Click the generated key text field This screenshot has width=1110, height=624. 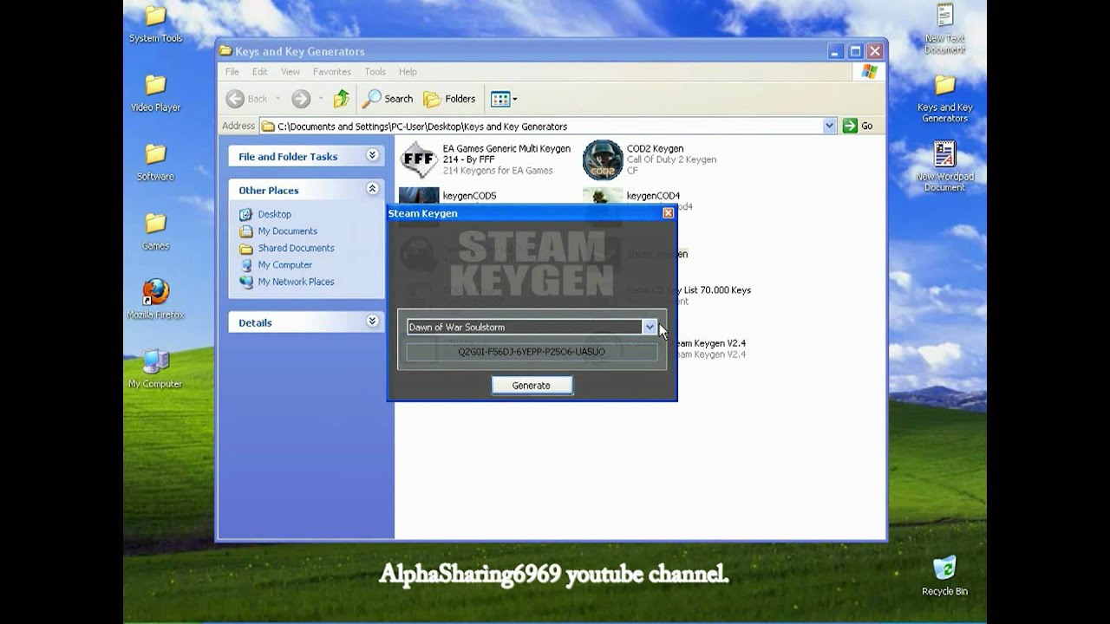tap(532, 352)
